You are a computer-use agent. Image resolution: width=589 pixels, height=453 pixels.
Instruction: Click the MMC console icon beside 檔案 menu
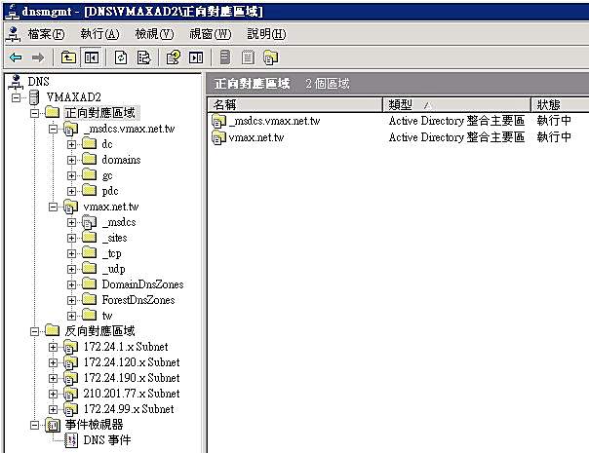(x=14, y=34)
